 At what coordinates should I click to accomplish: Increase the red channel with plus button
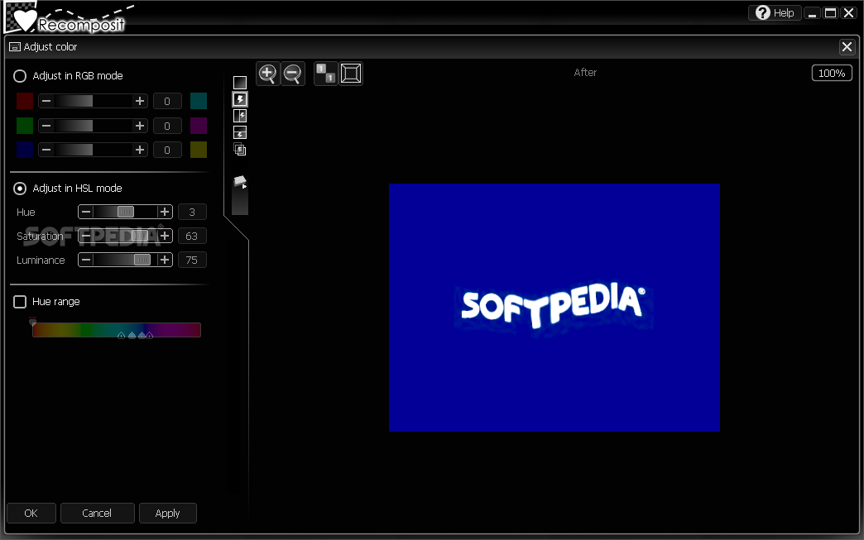[x=140, y=101]
